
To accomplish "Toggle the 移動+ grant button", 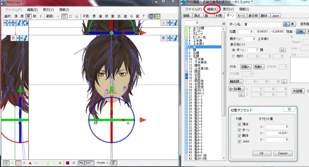I will 259,67.
